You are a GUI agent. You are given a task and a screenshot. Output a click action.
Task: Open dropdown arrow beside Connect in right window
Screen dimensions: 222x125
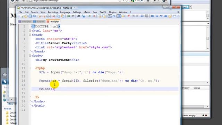(x=190, y=7)
